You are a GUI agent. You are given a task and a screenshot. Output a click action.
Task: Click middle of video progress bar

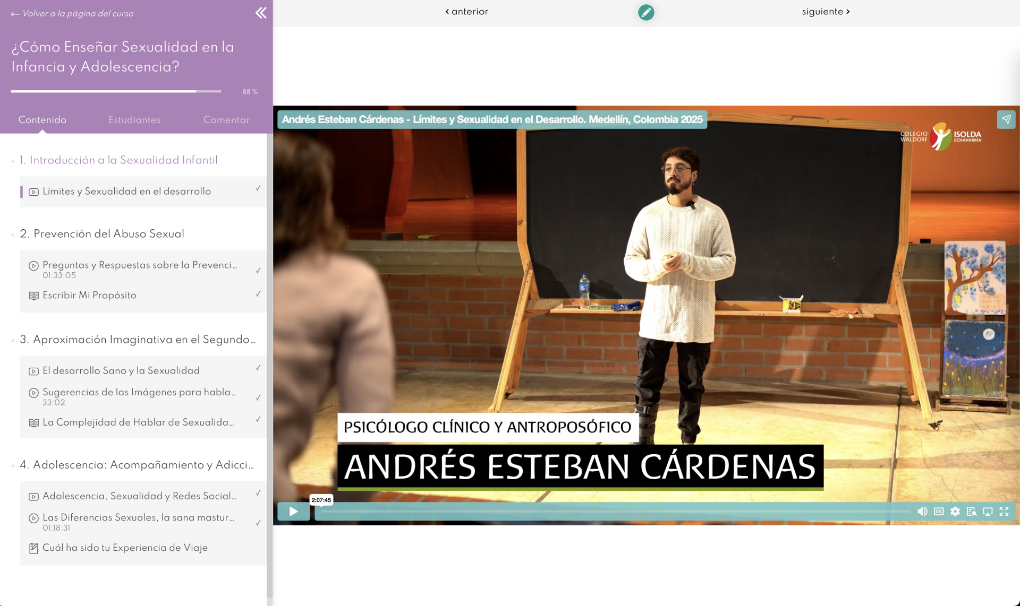click(x=616, y=512)
